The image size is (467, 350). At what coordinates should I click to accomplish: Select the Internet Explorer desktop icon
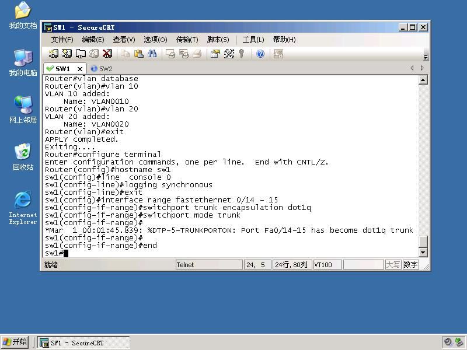(23, 208)
